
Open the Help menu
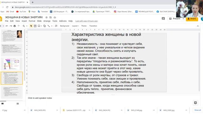[x=70, y=21]
